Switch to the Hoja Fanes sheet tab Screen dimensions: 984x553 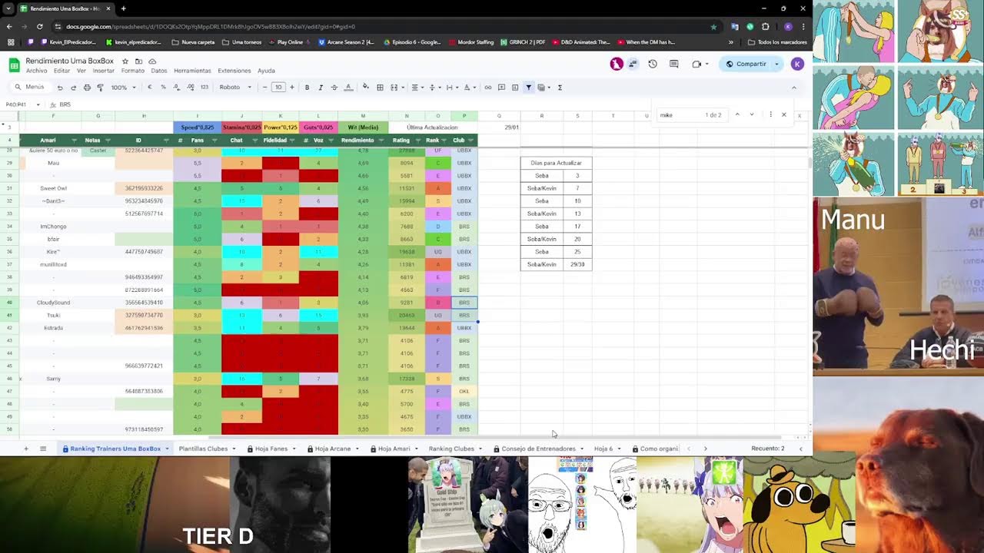(x=271, y=449)
